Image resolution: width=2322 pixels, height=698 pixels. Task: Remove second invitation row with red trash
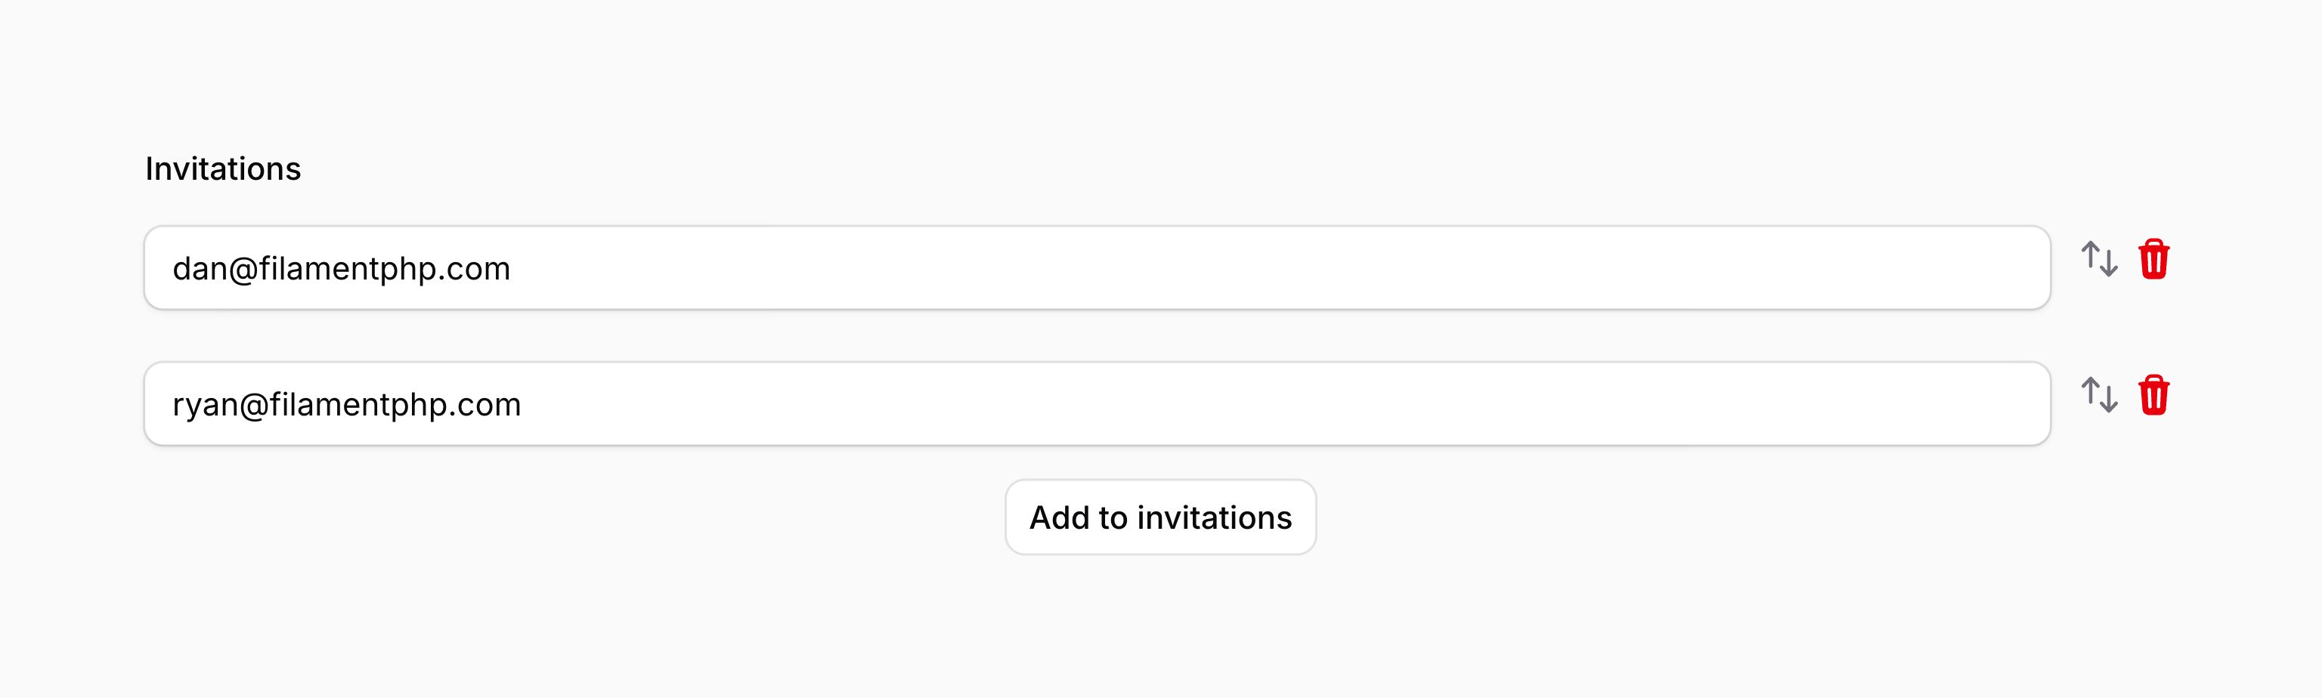click(2153, 395)
